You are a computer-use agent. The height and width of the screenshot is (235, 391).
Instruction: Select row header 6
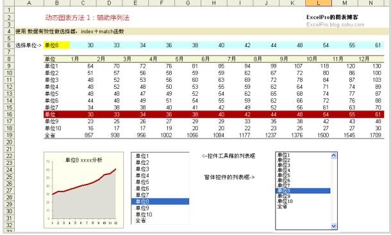tap(9, 45)
